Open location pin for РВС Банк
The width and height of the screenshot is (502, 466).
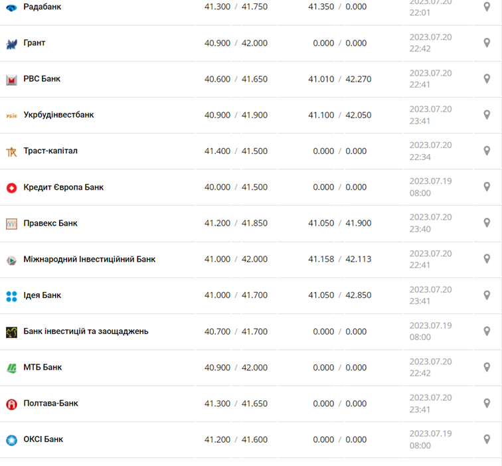487,79
